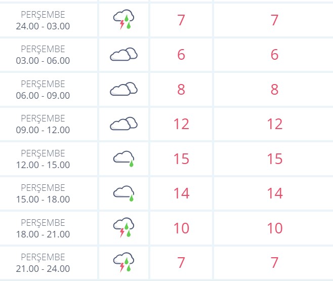This screenshot has width=333, height=281.
Task: Select the Perşembe 18.00 - 21.00 time label
Action: click(43, 228)
